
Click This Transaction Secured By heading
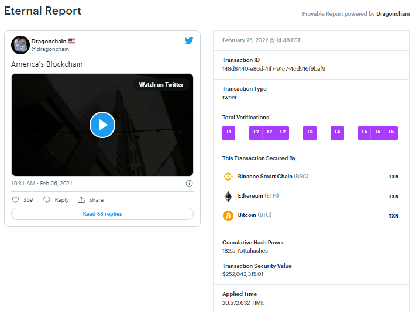click(x=259, y=158)
